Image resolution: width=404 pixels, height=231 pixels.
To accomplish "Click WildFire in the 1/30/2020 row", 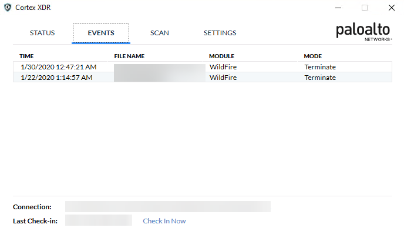I will point(223,67).
